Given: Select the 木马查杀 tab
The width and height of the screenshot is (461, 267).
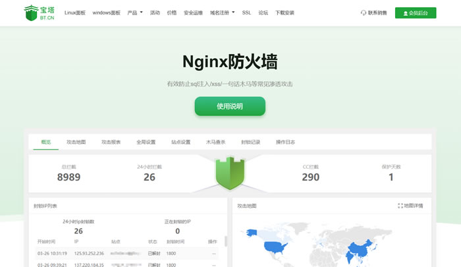Looking at the screenshot, I should (215, 142).
